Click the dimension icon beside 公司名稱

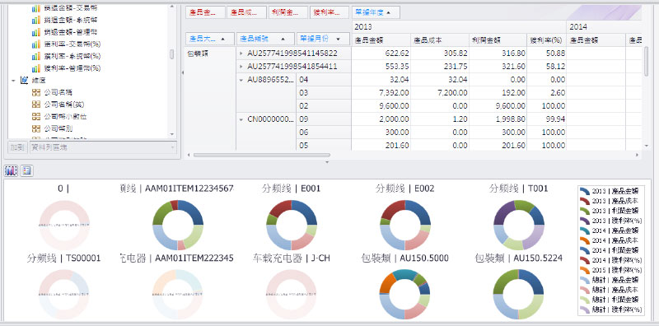pos(36,92)
